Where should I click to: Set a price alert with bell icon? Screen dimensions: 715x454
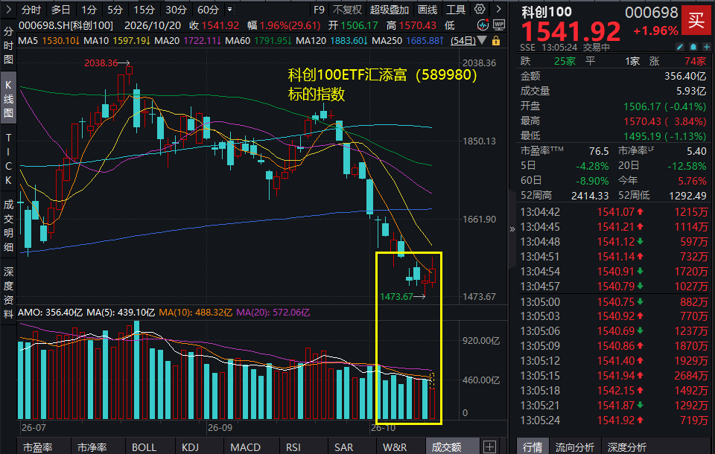tap(693, 47)
